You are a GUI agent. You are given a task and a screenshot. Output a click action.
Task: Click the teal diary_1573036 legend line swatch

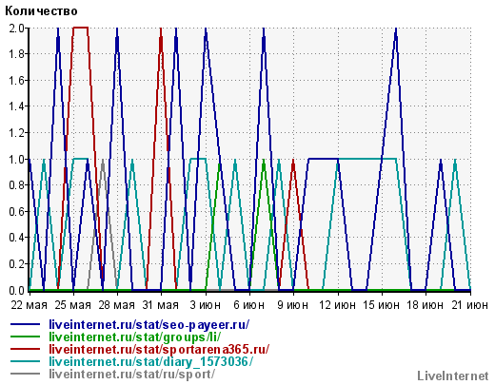pos(26,361)
